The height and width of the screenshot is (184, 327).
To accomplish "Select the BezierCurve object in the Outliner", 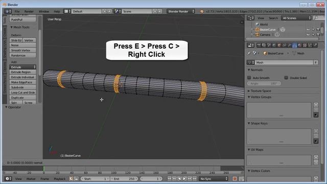I will tap(268, 30).
